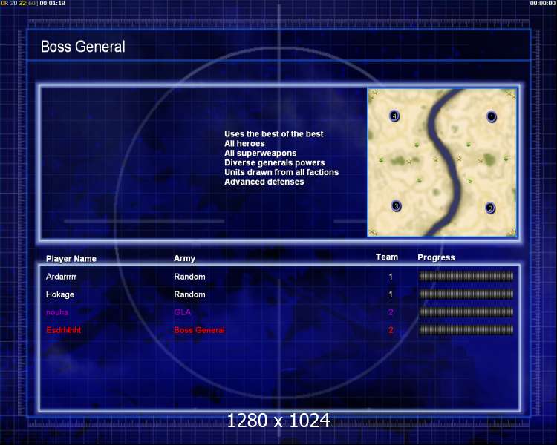Click 'Units drawn from all factions' line
Image resolution: width=557 pixels, height=445 pixels.
281,172
